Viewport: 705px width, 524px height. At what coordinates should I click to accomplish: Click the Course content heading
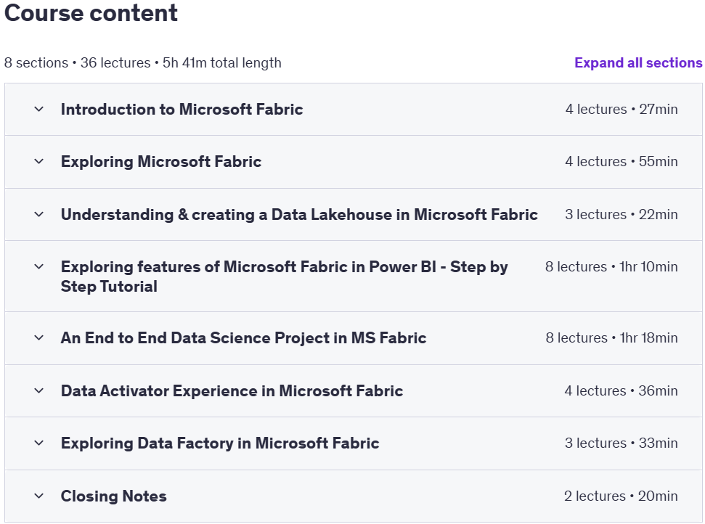coord(91,12)
